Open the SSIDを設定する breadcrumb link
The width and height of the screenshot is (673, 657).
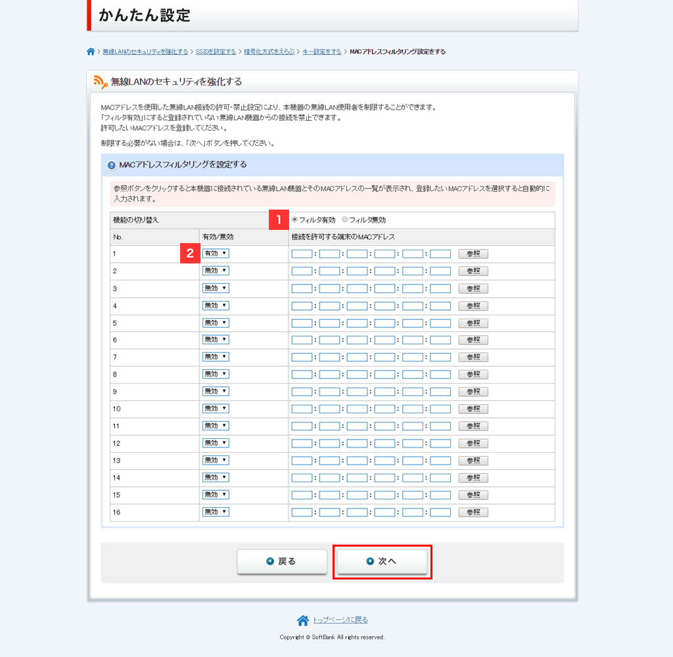pos(216,51)
